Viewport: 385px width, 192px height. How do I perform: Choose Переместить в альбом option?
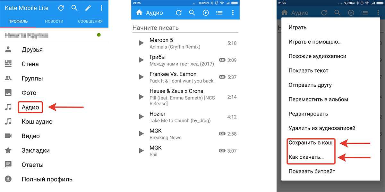click(x=318, y=99)
